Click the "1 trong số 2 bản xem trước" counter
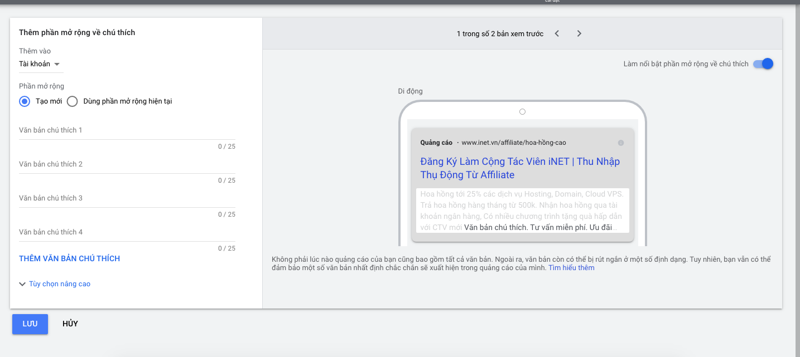This screenshot has width=800, height=357. click(x=500, y=34)
